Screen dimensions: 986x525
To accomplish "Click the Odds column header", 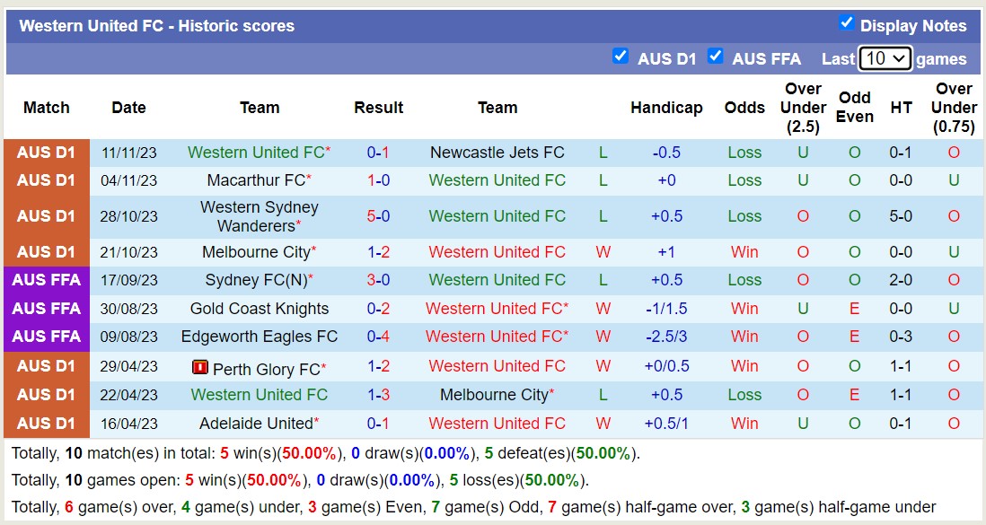I will coord(744,107).
